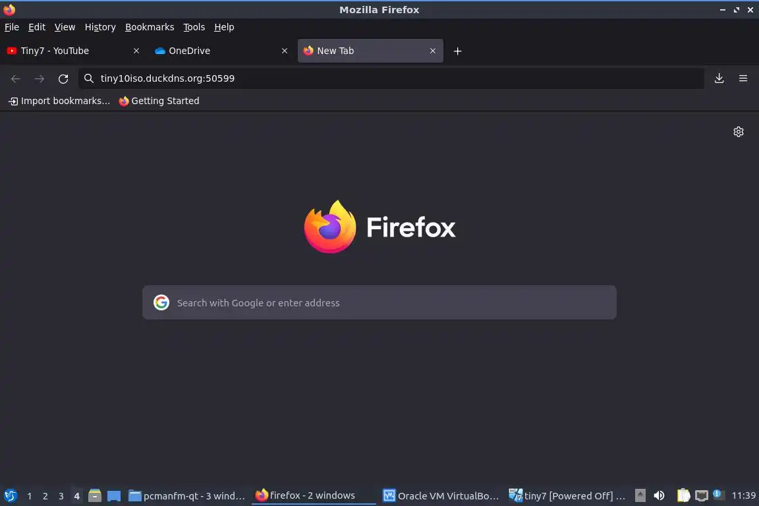Screen dimensions: 759x506
Task: Switch to tiny7 [Powered Off] taskbar window
Action: pyautogui.click(x=567, y=496)
